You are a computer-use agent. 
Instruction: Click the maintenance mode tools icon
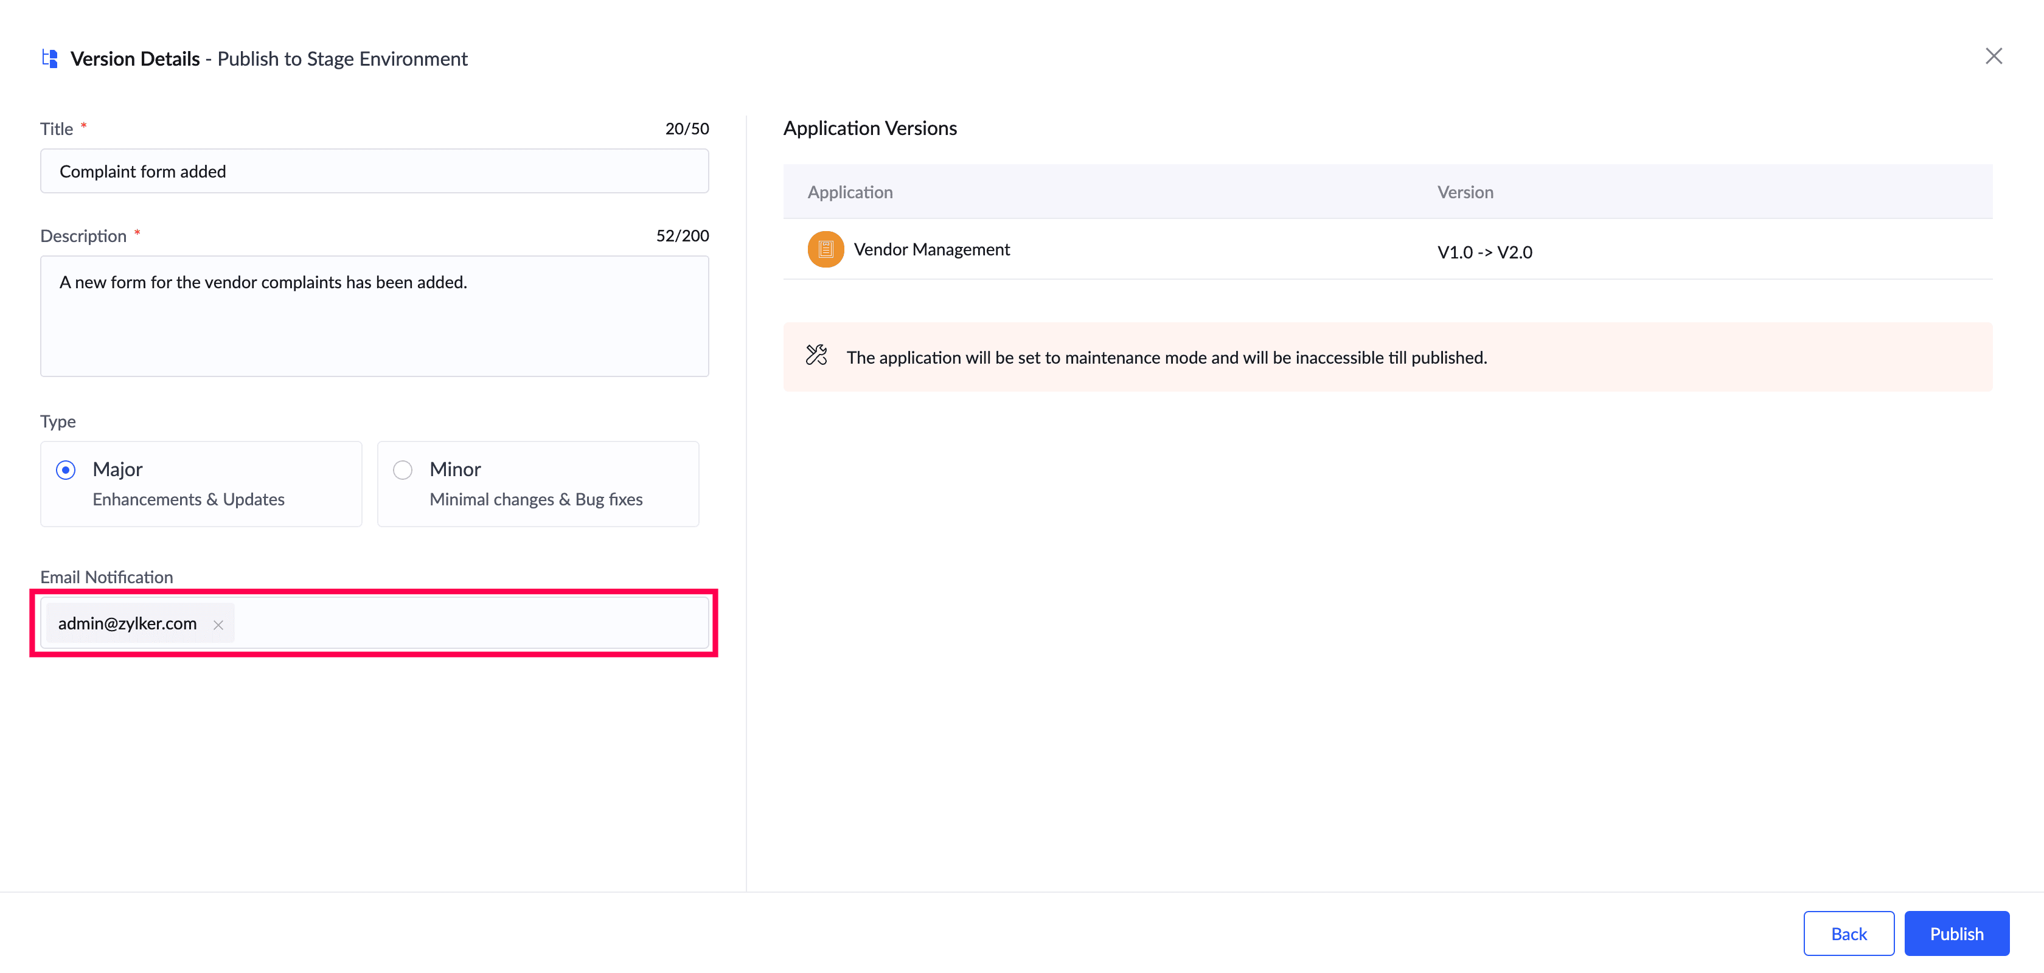click(x=816, y=355)
